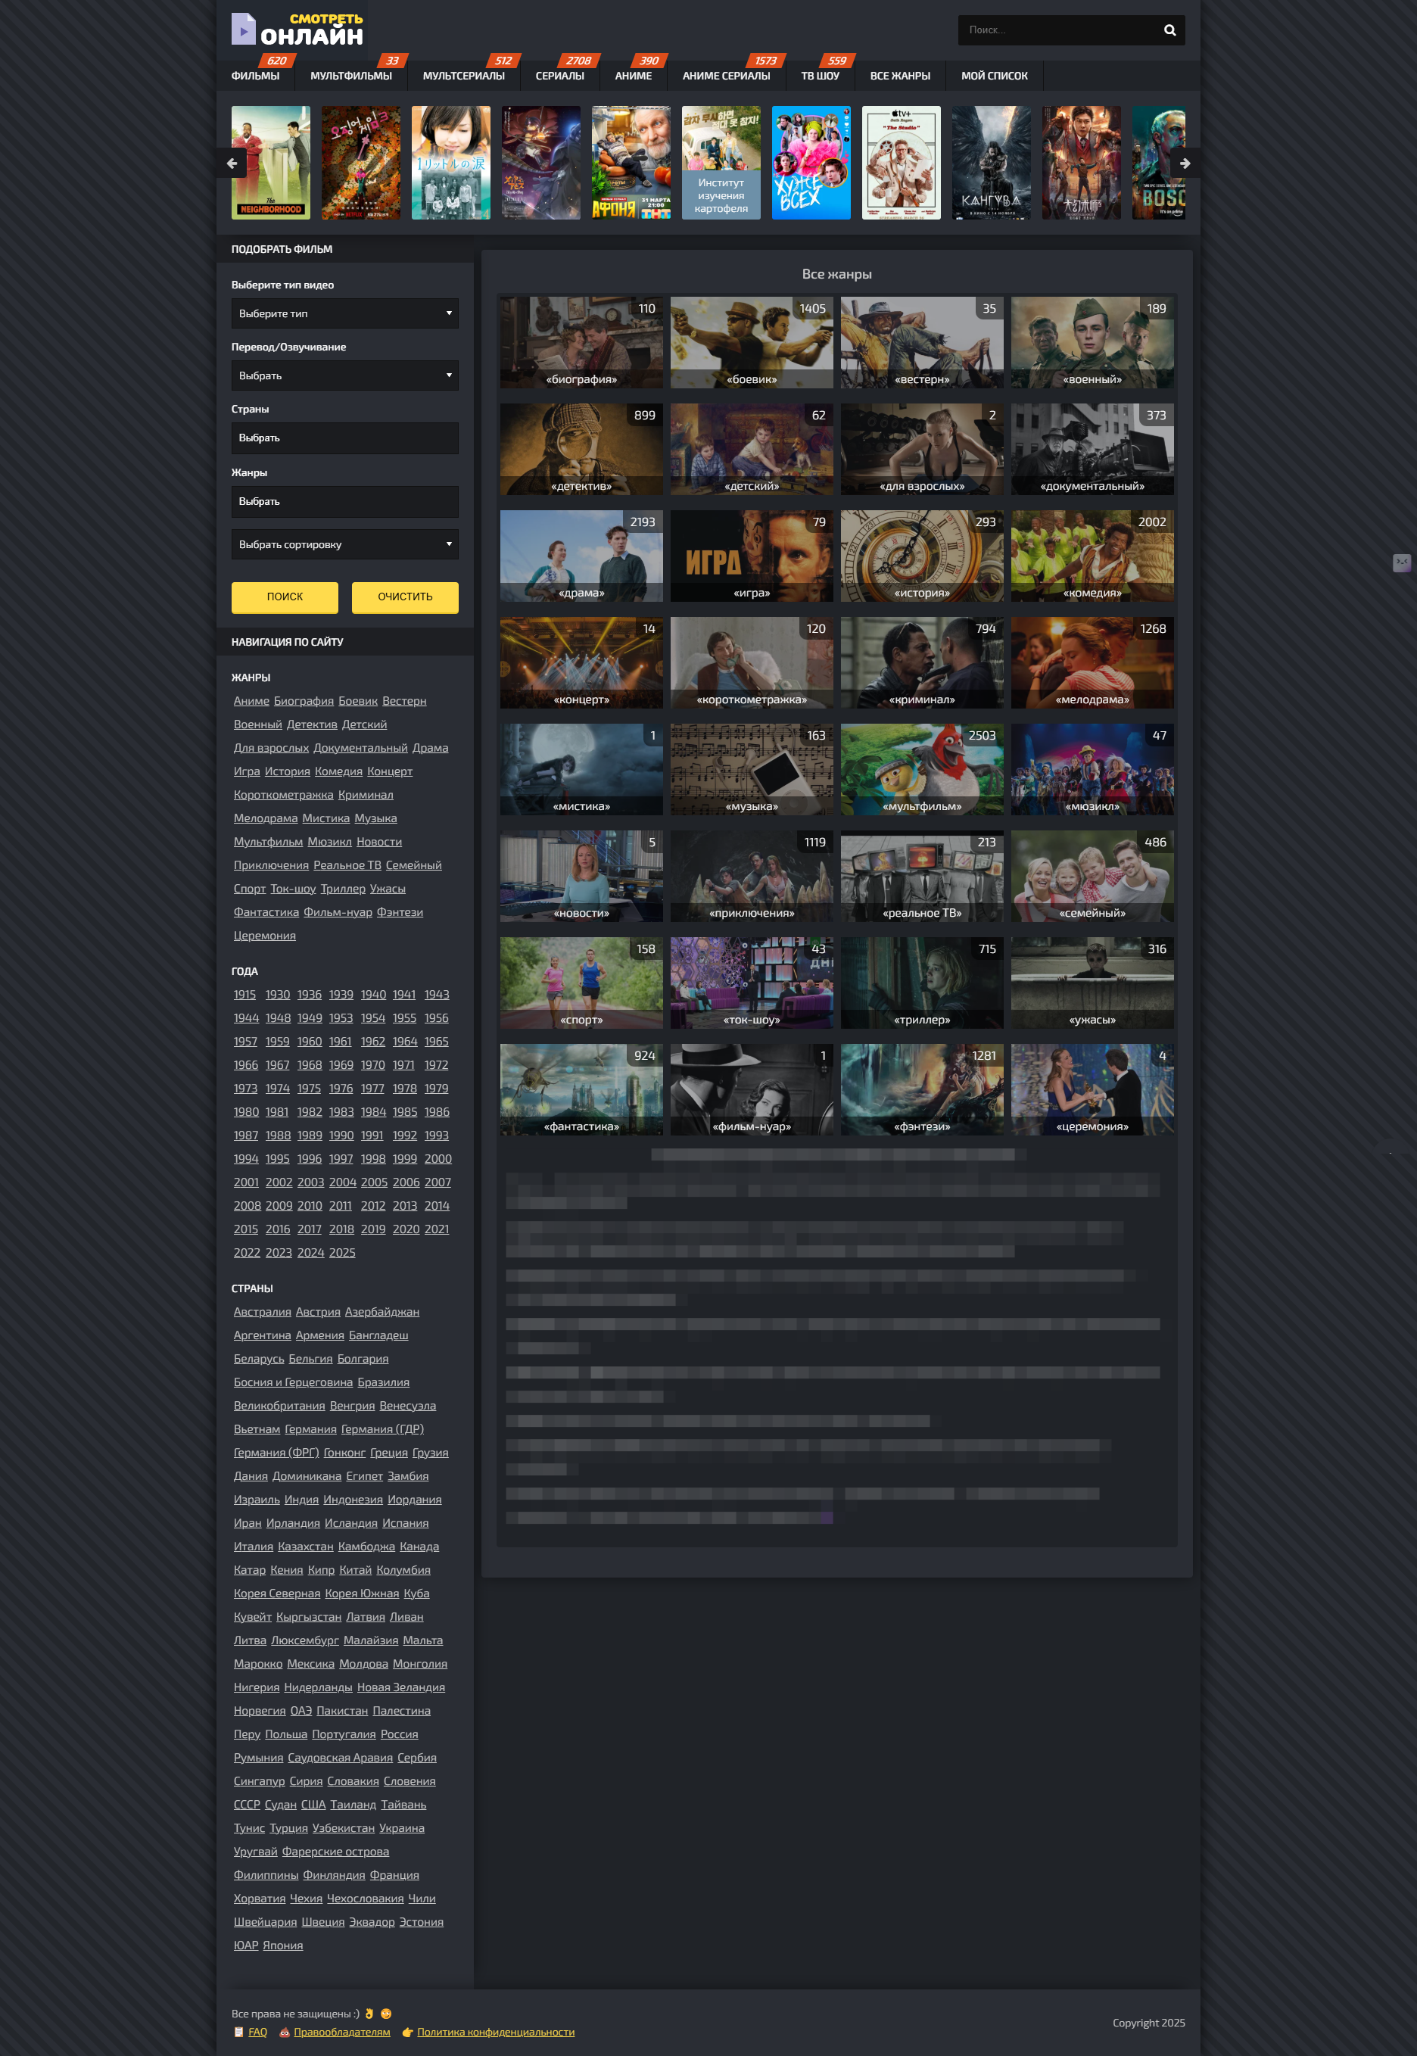Open The Neighborhood poster in the carousel
The width and height of the screenshot is (1417, 2056).
(271, 164)
